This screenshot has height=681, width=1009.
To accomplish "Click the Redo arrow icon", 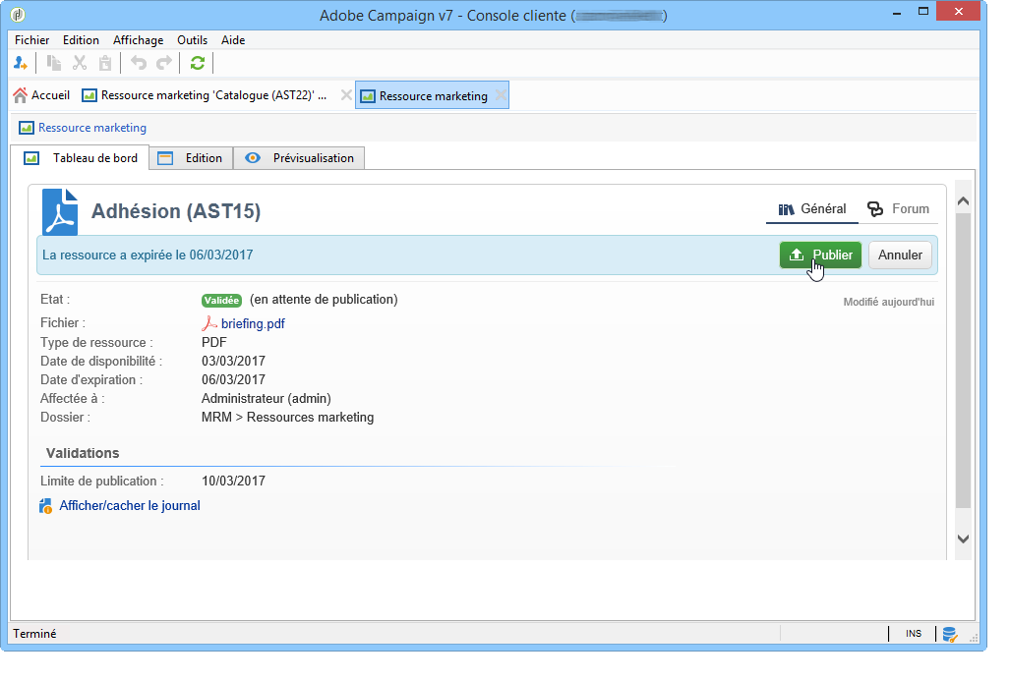I will click(x=165, y=63).
